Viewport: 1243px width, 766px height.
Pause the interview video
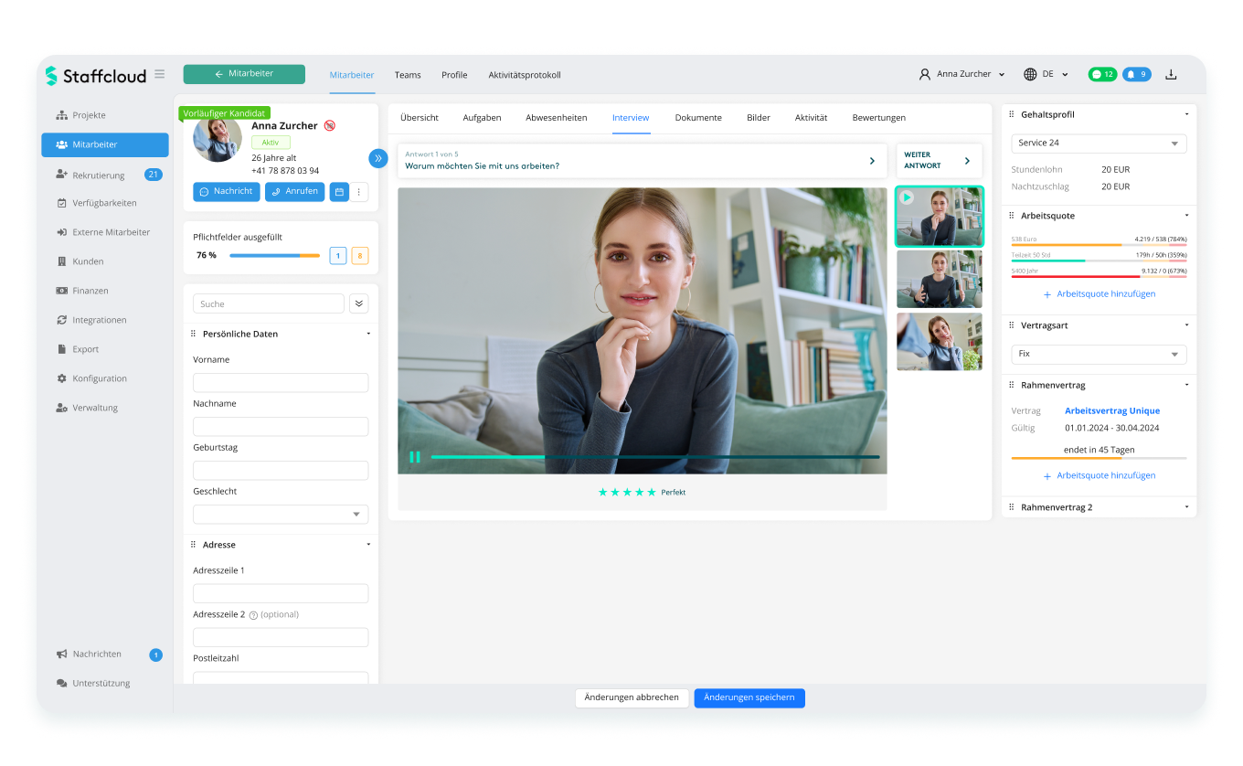[415, 457]
